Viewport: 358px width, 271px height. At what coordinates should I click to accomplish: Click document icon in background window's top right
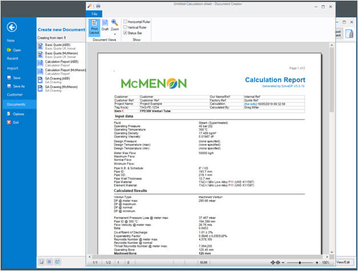(349, 34)
